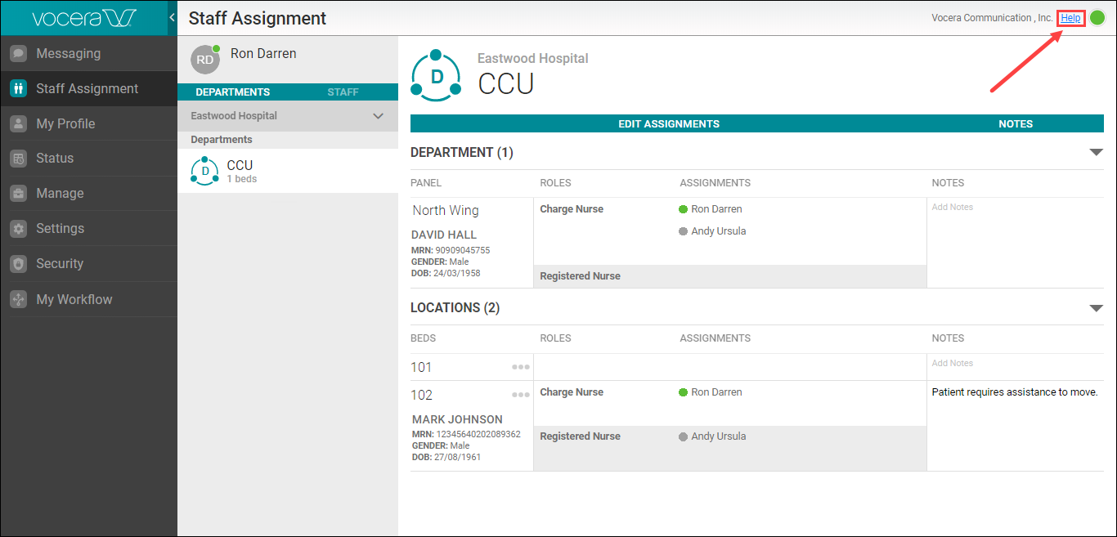This screenshot has width=1117, height=537.
Task: Expand the Eastwood Hospital dropdown
Action: pyautogui.click(x=378, y=116)
